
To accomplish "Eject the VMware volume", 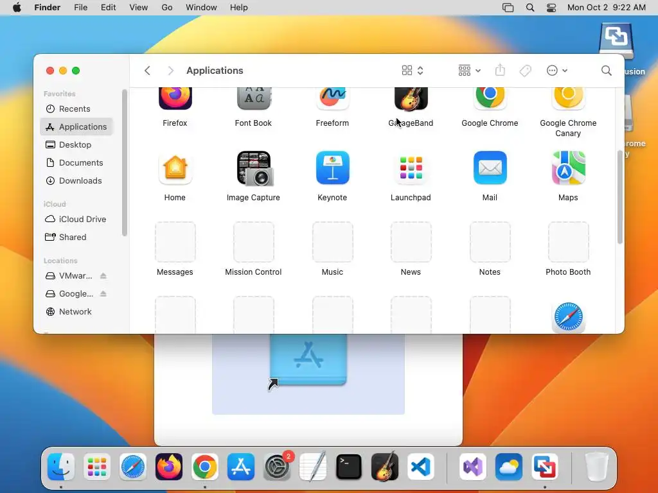I will pos(103,276).
